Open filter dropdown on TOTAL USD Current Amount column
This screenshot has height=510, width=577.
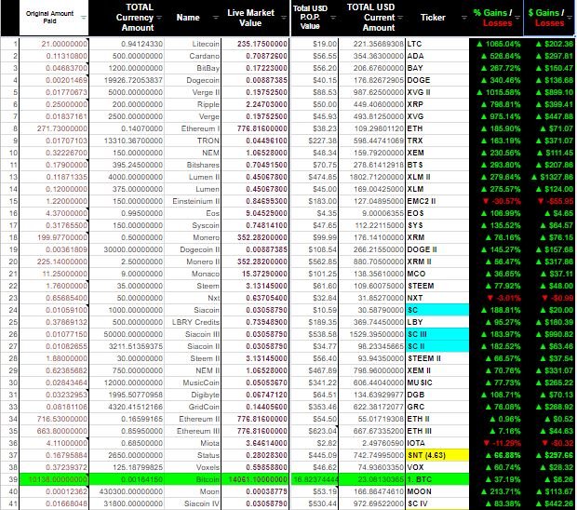pyautogui.click(x=400, y=18)
